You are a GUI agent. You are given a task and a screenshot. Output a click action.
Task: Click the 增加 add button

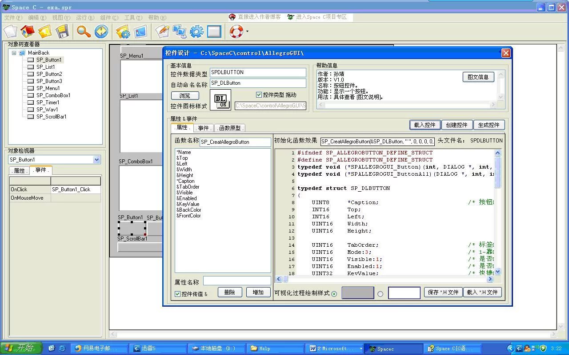258,292
